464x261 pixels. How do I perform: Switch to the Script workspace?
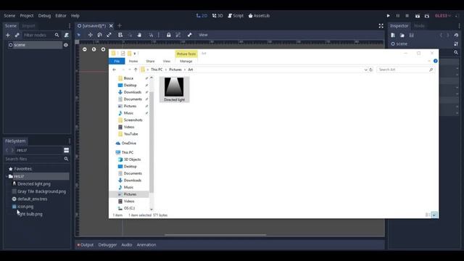[236, 16]
